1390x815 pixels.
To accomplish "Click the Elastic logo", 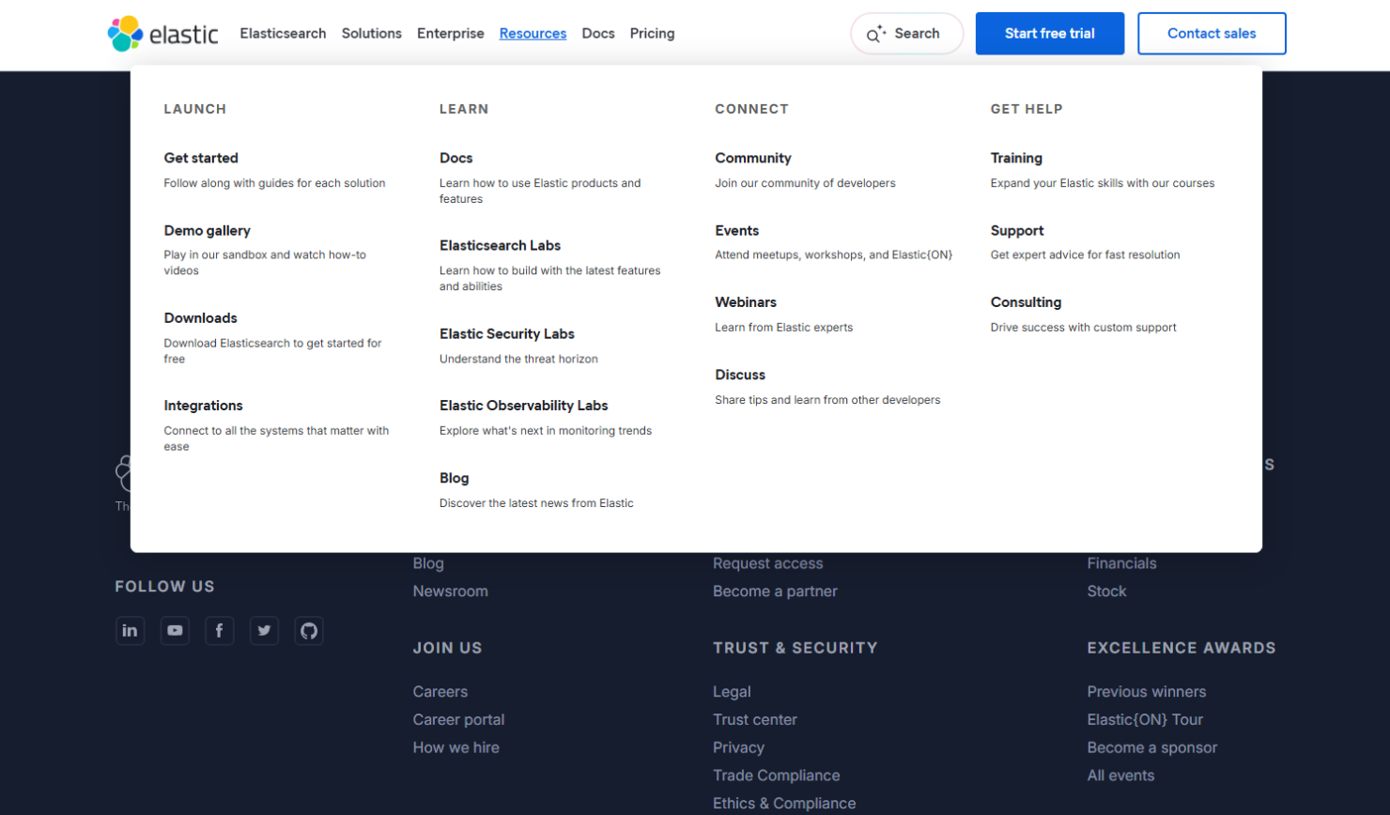I will click(x=162, y=34).
